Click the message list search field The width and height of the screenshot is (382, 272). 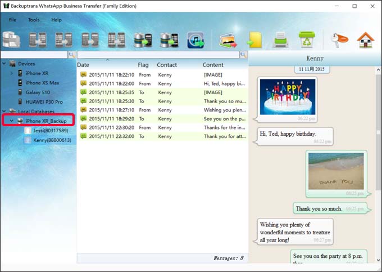click(158, 55)
